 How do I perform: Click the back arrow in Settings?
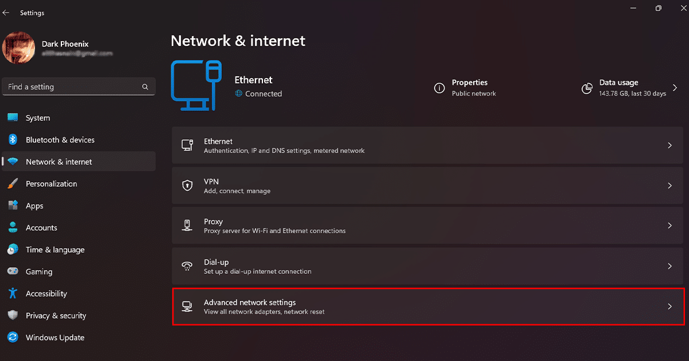[x=6, y=12]
